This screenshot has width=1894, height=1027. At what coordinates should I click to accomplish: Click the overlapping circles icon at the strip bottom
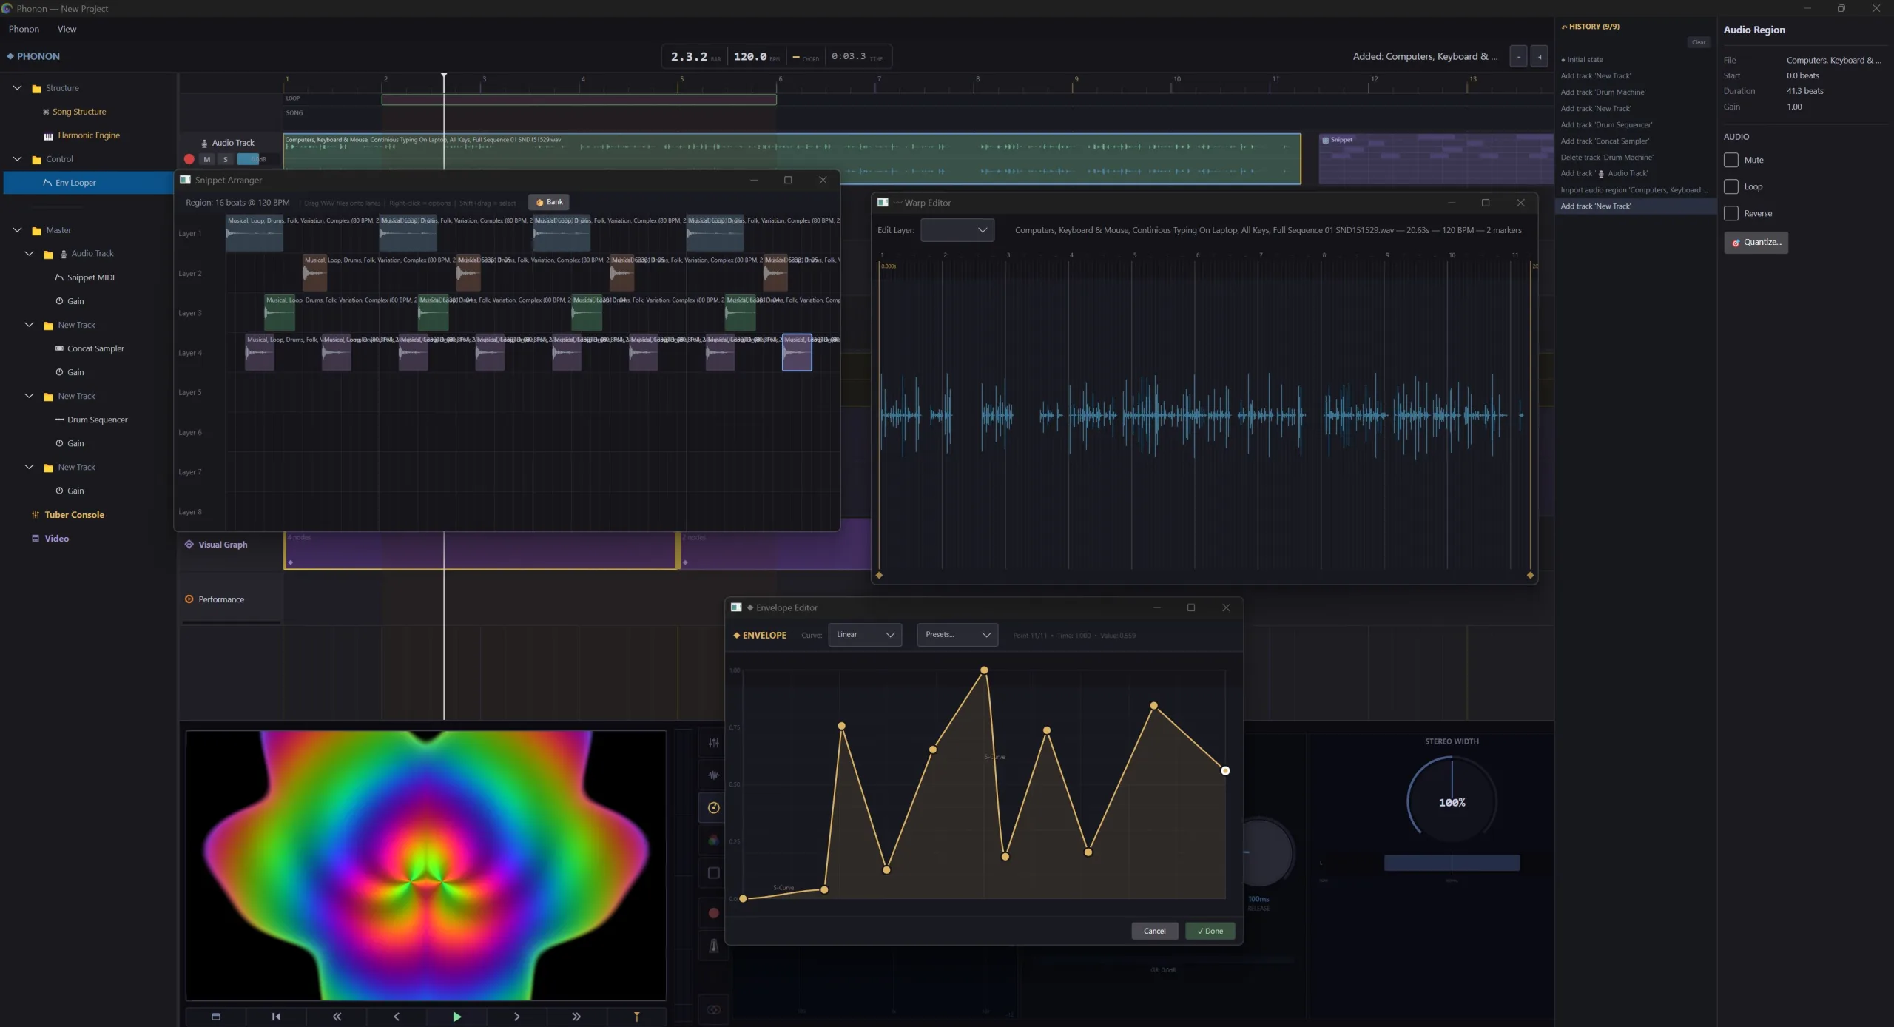point(713,1009)
